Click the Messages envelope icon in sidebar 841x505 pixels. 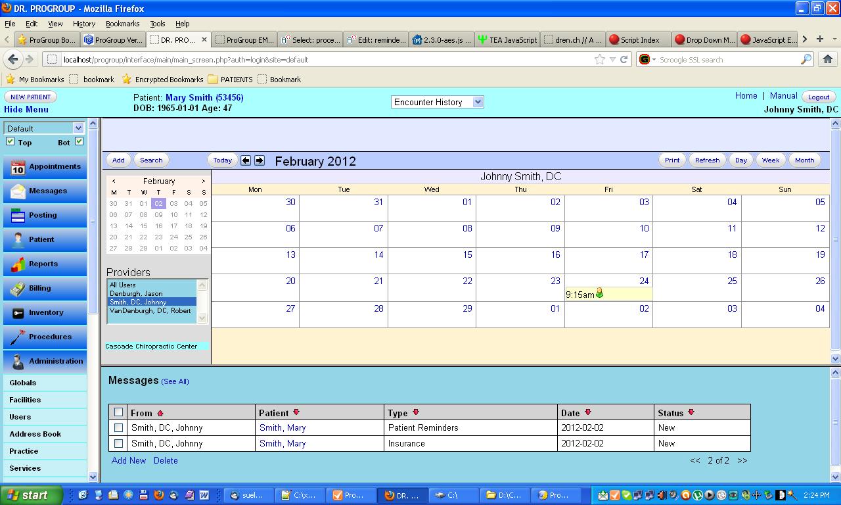pyautogui.click(x=16, y=191)
